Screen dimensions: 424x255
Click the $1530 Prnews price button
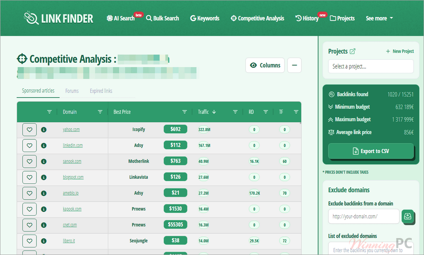pos(176,209)
